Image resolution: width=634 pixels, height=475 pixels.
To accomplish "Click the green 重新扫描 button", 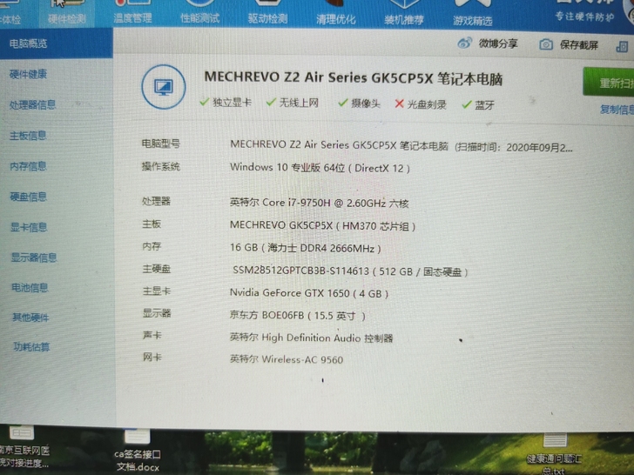I will click(x=609, y=82).
